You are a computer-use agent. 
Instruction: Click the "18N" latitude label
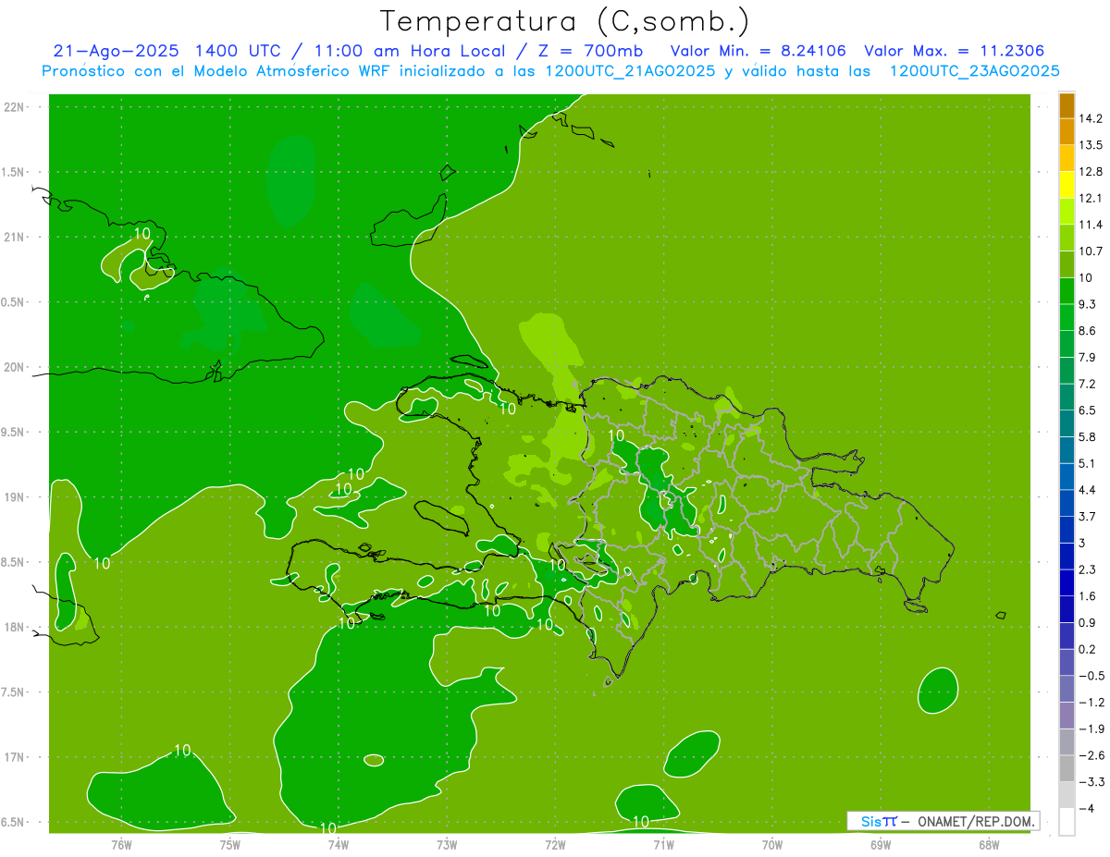[16, 627]
